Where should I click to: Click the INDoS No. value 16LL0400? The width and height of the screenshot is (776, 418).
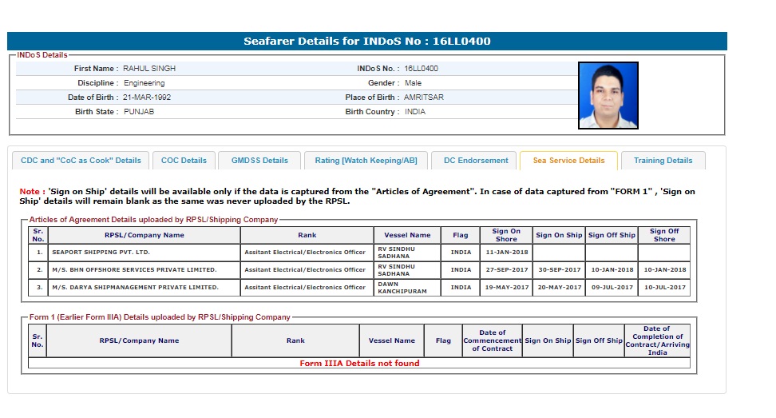pyautogui.click(x=421, y=69)
